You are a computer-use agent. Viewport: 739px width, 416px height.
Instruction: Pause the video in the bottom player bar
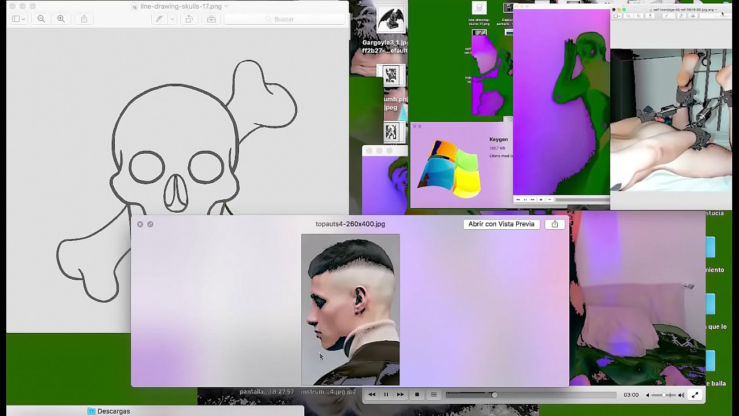click(x=386, y=395)
